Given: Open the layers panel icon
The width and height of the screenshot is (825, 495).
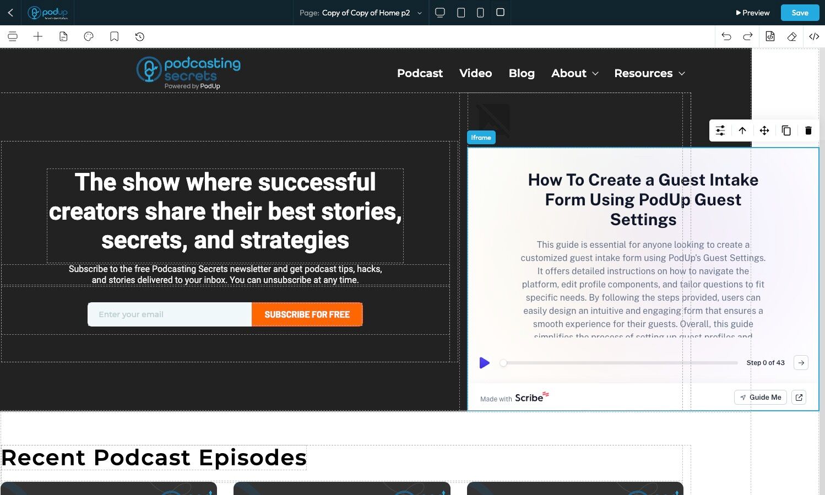Looking at the screenshot, I should click(13, 36).
